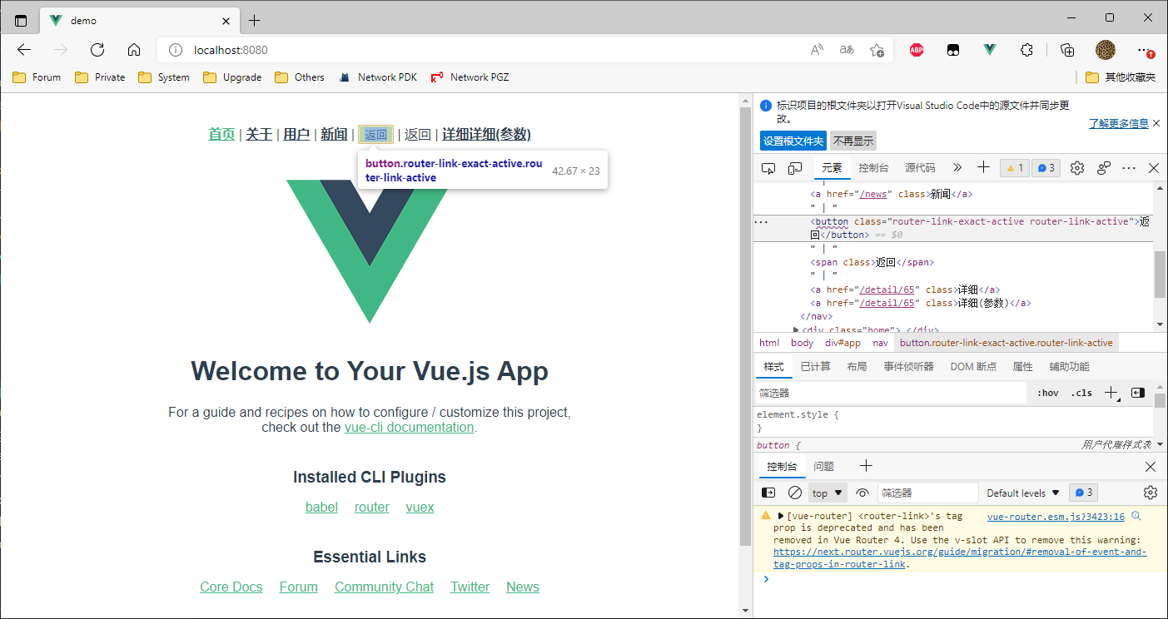Click the console 筛选器 filter input
Viewport: 1168px width, 619px height.
coord(927,493)
